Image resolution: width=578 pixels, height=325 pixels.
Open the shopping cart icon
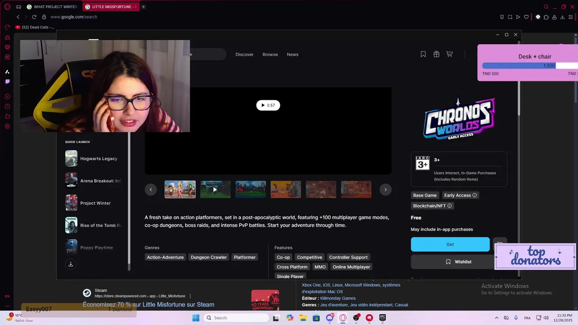pyautogui.click(x=449, y=54)
